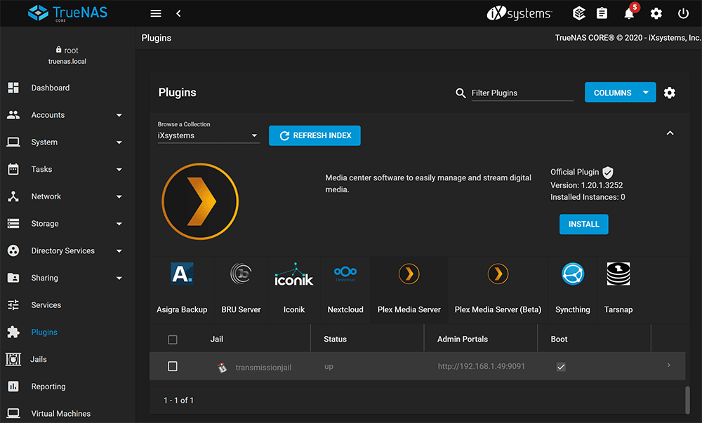Click the INSTALL button
Screen dimensions: 702x423
[x=583, y=224]
